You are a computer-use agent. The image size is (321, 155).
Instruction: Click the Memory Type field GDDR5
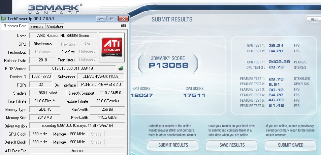click(44, 109)
